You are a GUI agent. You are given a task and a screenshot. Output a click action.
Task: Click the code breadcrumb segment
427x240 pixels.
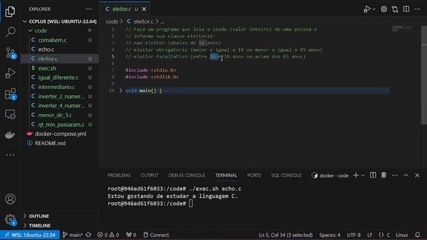tap(111, 21)
